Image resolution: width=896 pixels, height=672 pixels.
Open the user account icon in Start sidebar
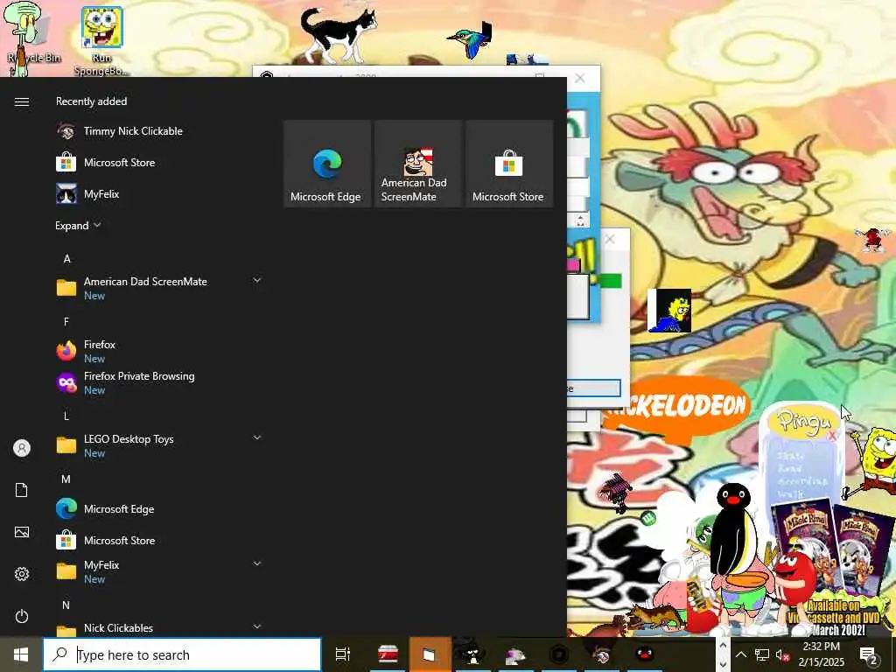click(22, 448)
